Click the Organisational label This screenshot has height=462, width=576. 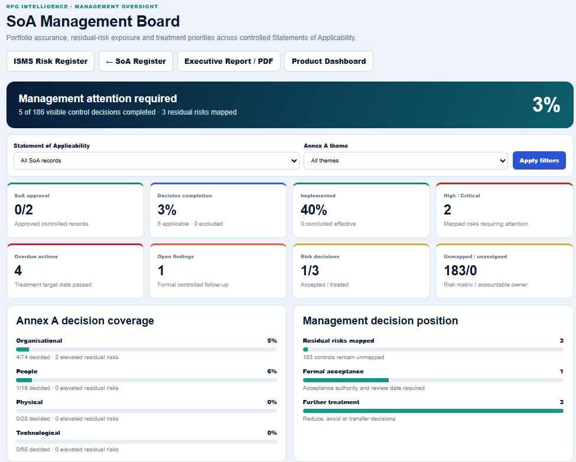[x=40, y=341]
